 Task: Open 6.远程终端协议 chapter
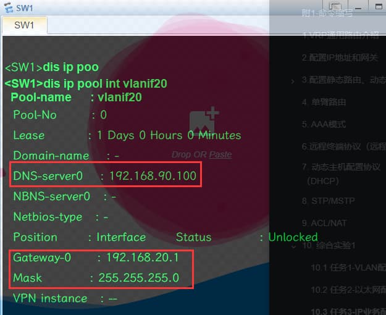coord(343,146)
